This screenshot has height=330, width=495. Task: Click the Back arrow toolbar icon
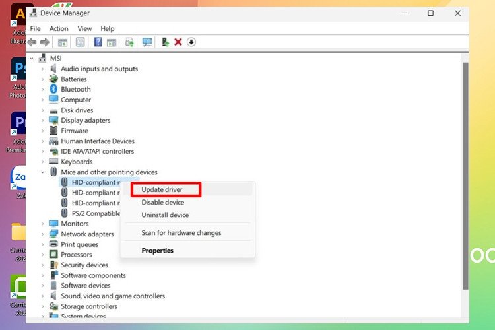pyautogui.click(x=32, y=42)
